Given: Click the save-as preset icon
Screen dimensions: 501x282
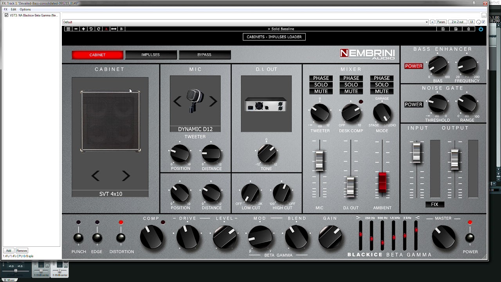Looking at the screenshot, I should [456, 29].
